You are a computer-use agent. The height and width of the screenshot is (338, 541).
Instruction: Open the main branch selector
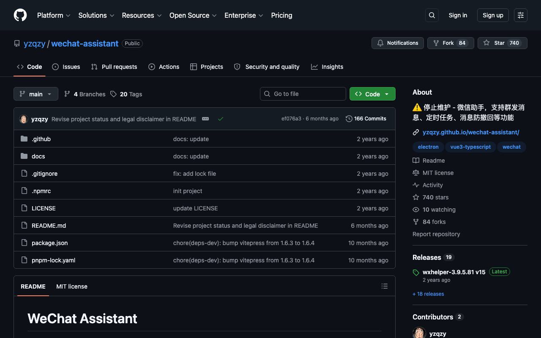pos(36,94)
